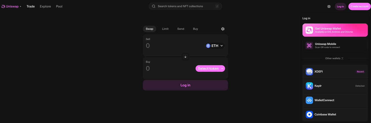The width and height of the screenshot is (371, 123).
Task: Switch to the Send tab
Action: coord(181,29)
